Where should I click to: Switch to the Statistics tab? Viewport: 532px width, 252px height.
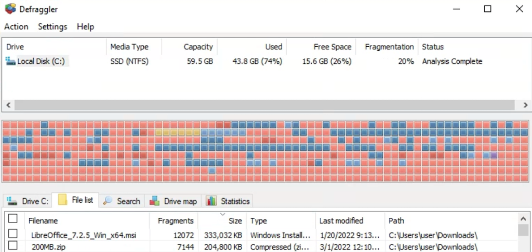click(228, 201)
